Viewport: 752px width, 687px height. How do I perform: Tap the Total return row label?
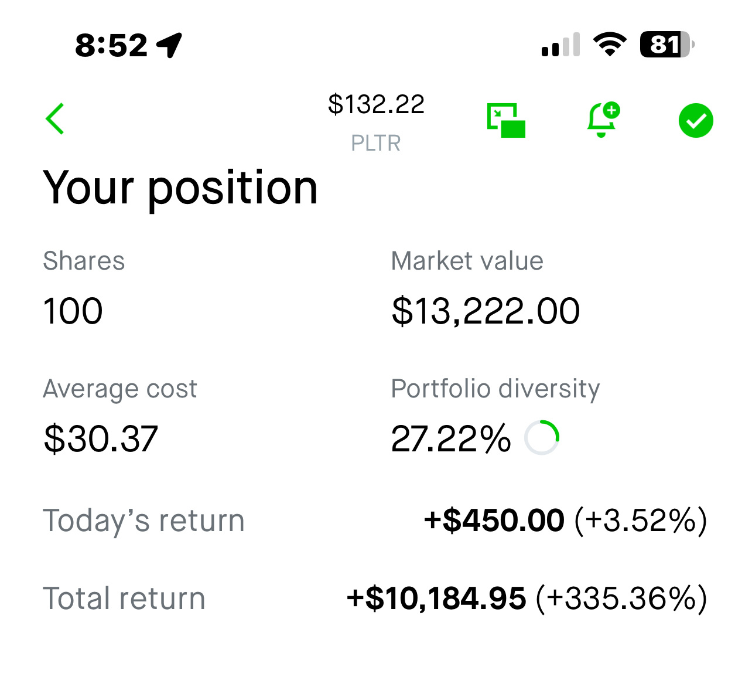click(124, 598)
